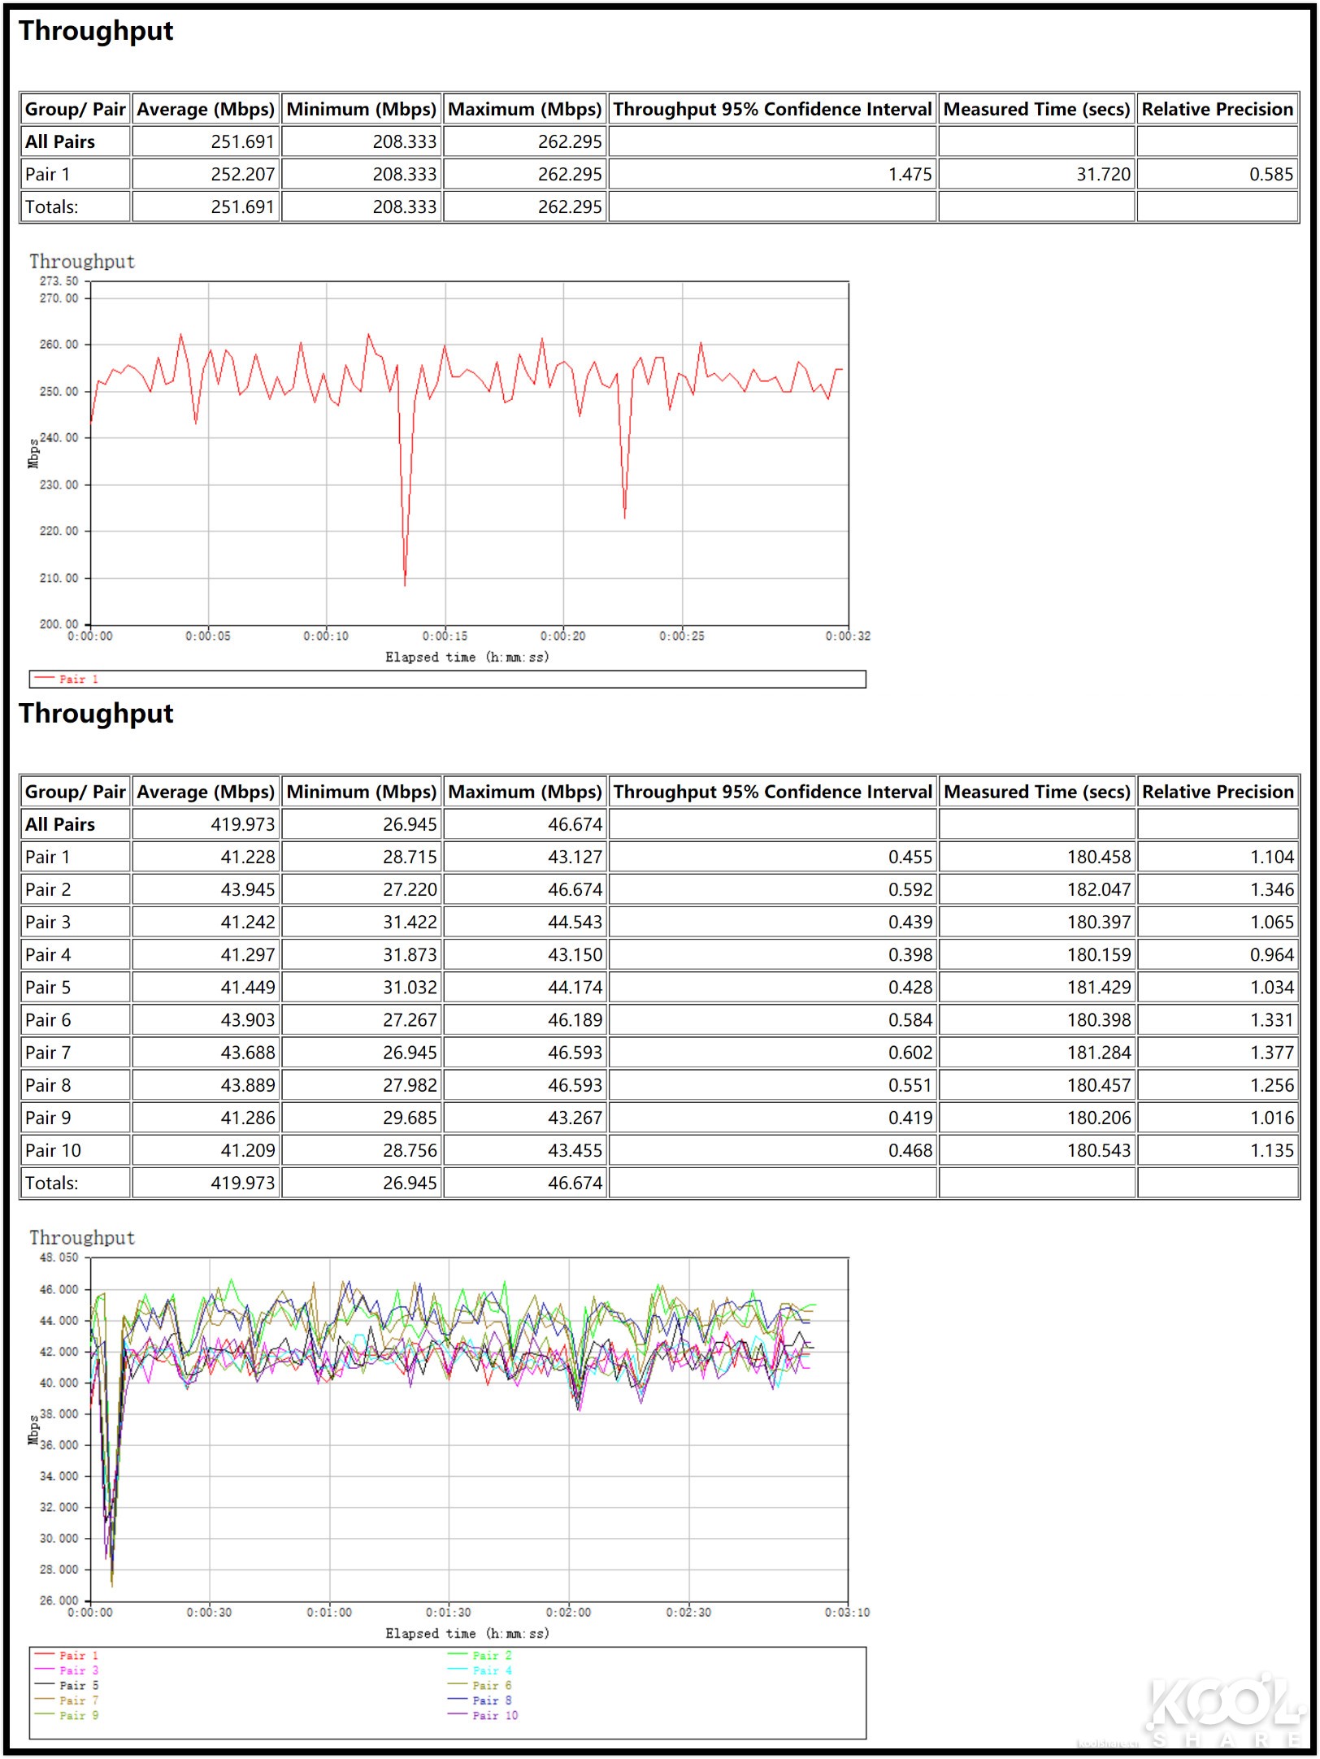Select the 43.127 maximum cell

[x=525, y=857]
